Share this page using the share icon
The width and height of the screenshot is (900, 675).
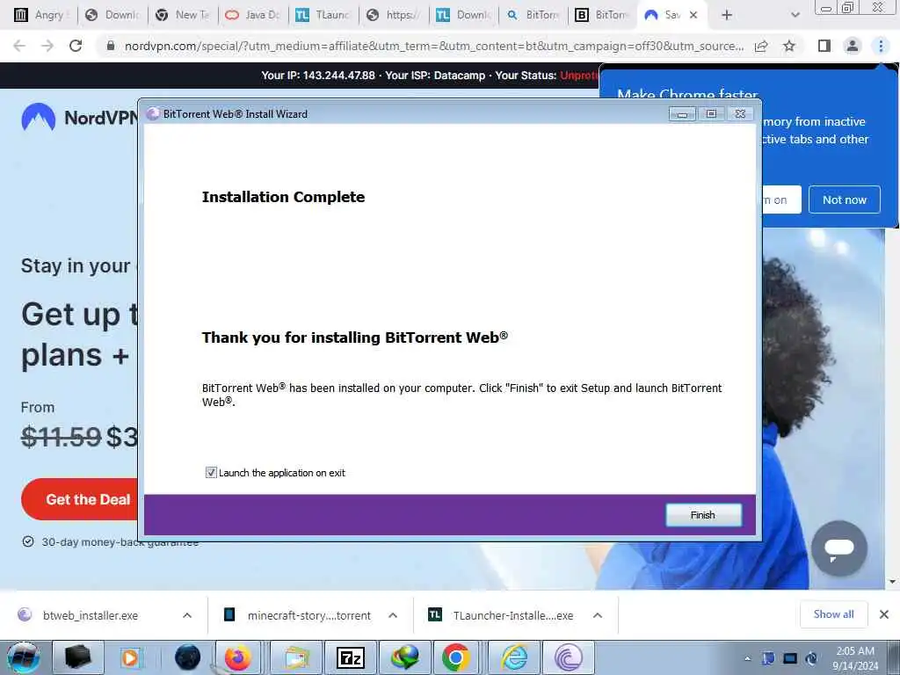761,46
